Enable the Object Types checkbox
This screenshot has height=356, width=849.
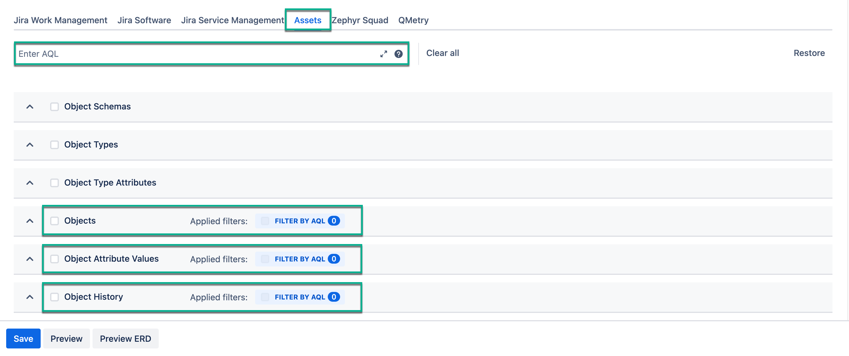[54, 145]
